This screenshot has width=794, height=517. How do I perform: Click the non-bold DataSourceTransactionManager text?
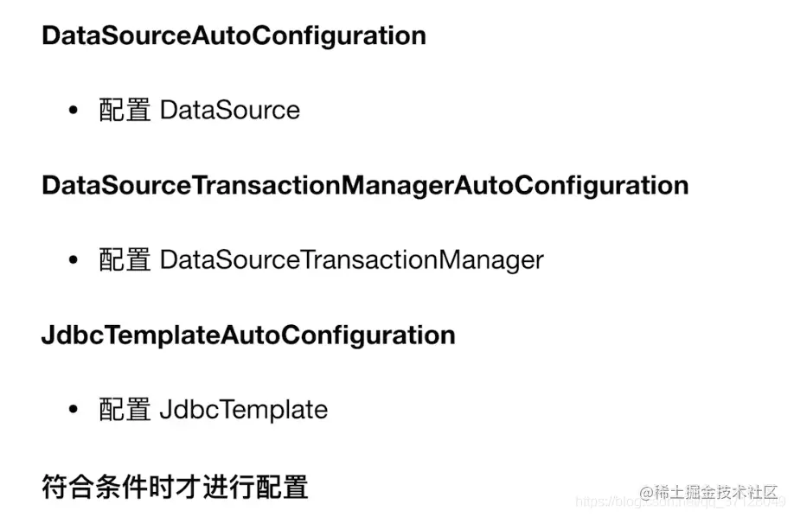point(351,260)
